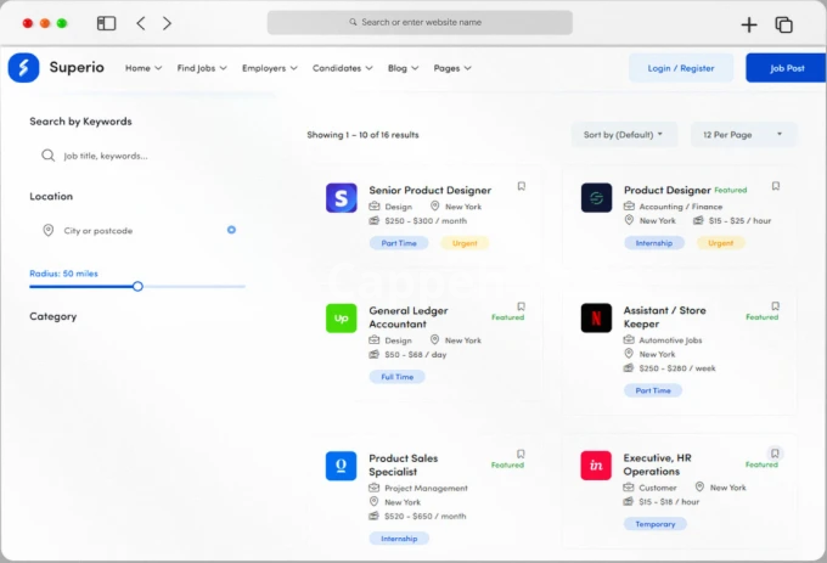Click the Radius slider handle
Viewport: 827px width, 563px height.
click(138, 286)
